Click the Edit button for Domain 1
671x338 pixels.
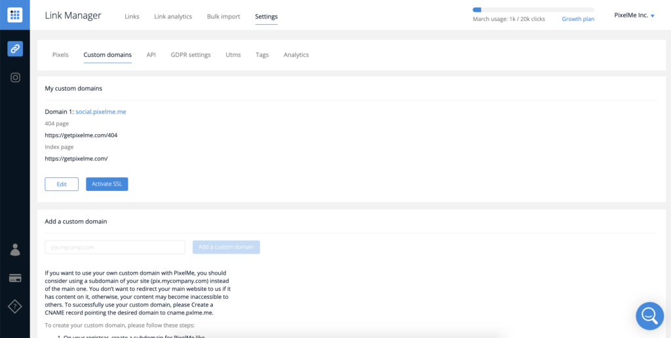click(x=62, y=184)
